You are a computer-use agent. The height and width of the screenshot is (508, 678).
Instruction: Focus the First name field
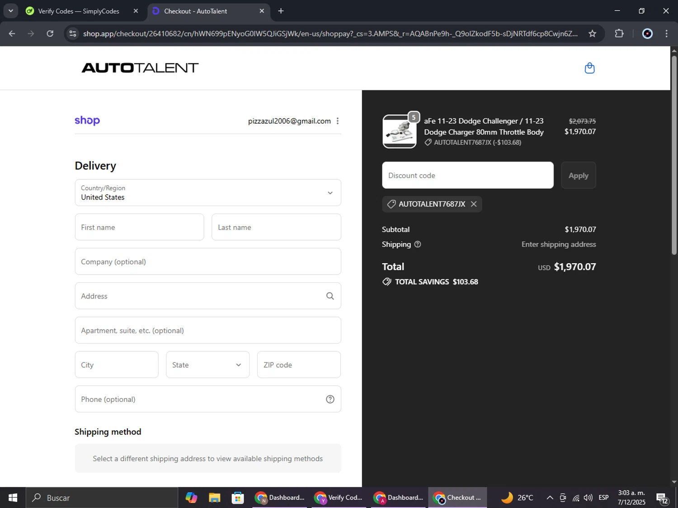point(139,227)
